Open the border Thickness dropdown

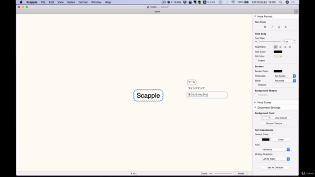[284, 76]
